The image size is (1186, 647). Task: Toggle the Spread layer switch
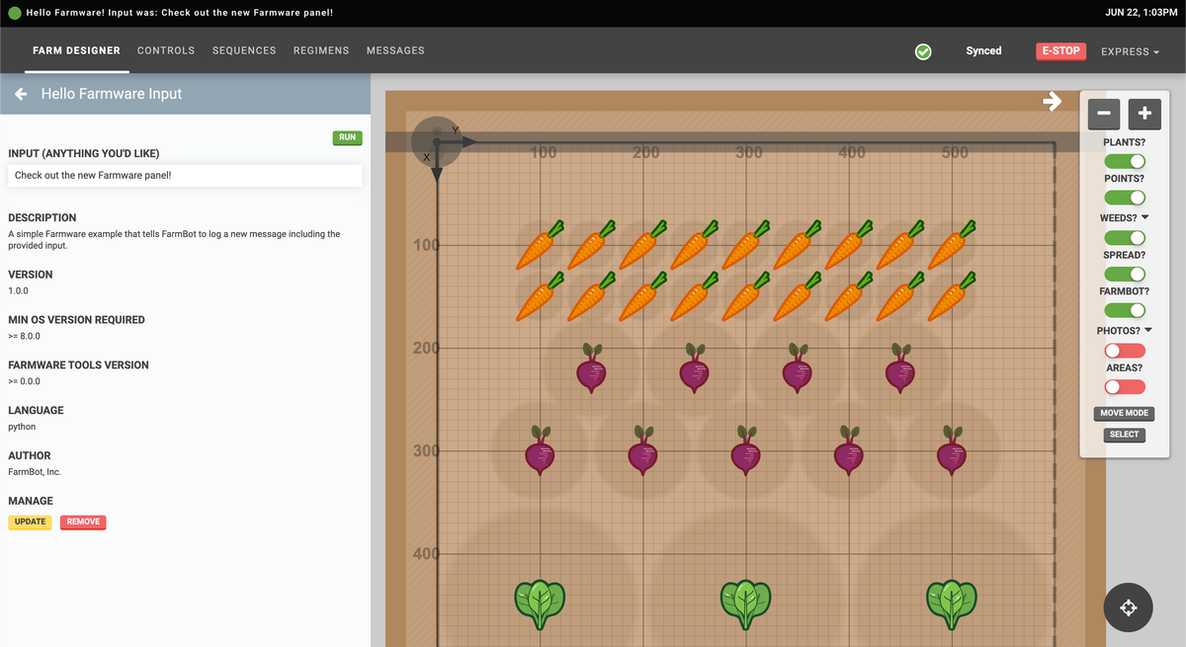click(x=1125, y=274)
